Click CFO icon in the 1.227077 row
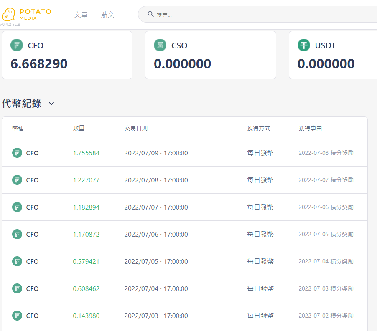Image resolution: width=377 pixels, height=331 pixels. click(x=17, y=180)
